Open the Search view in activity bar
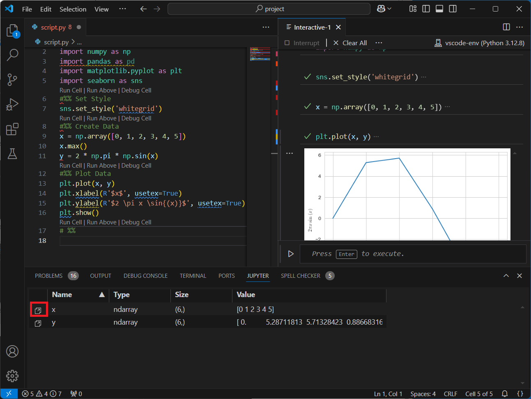The height and width of the screenshot is (399, 531). pos(12,55)
